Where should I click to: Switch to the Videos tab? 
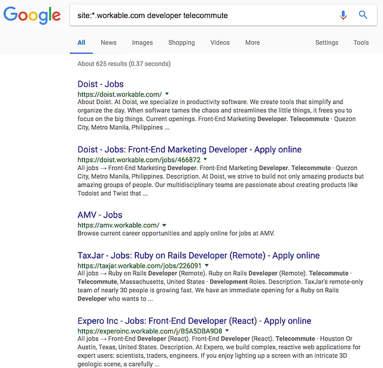pos(220,42)
